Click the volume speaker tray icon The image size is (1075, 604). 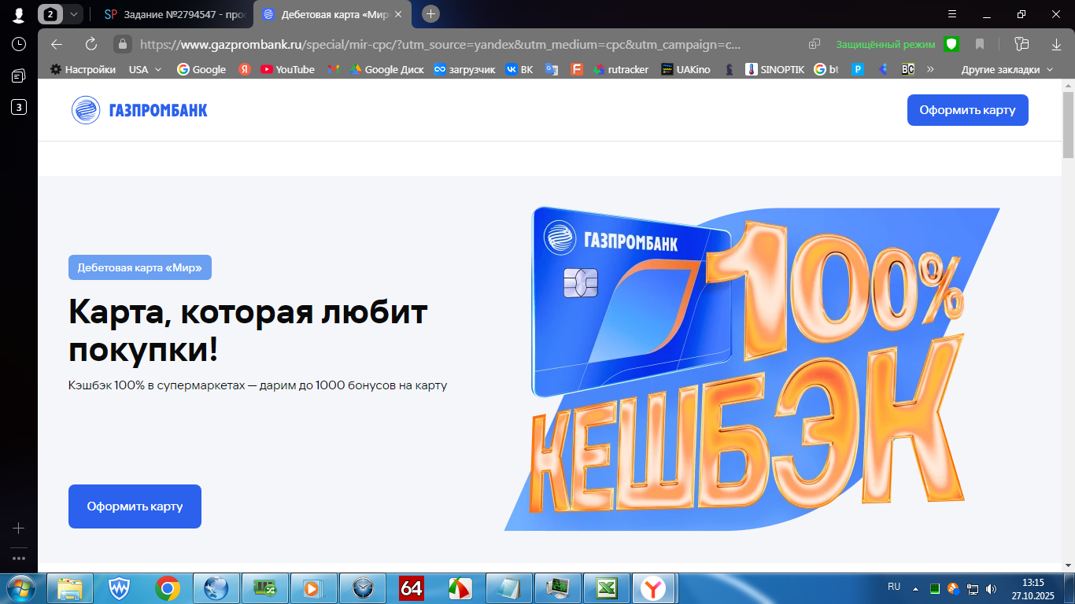pyautogui.click(x=991, y=588)
